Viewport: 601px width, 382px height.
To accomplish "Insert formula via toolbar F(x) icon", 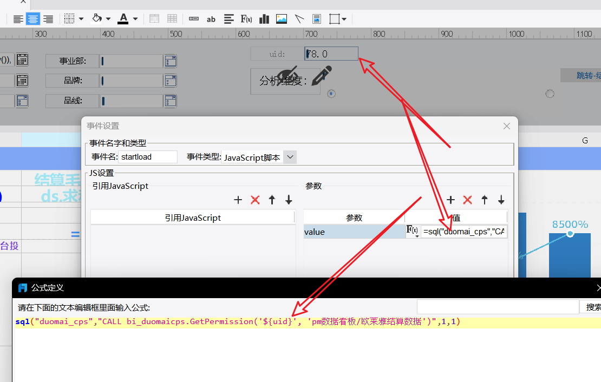I will pyautogui.click(x=246, y=19).
